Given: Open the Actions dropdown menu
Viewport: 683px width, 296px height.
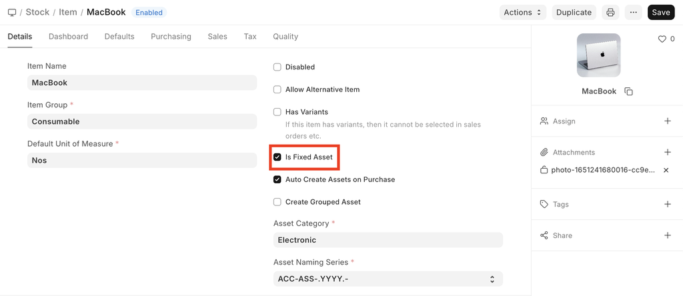Looking at the screenshot, I should [523, 13].
